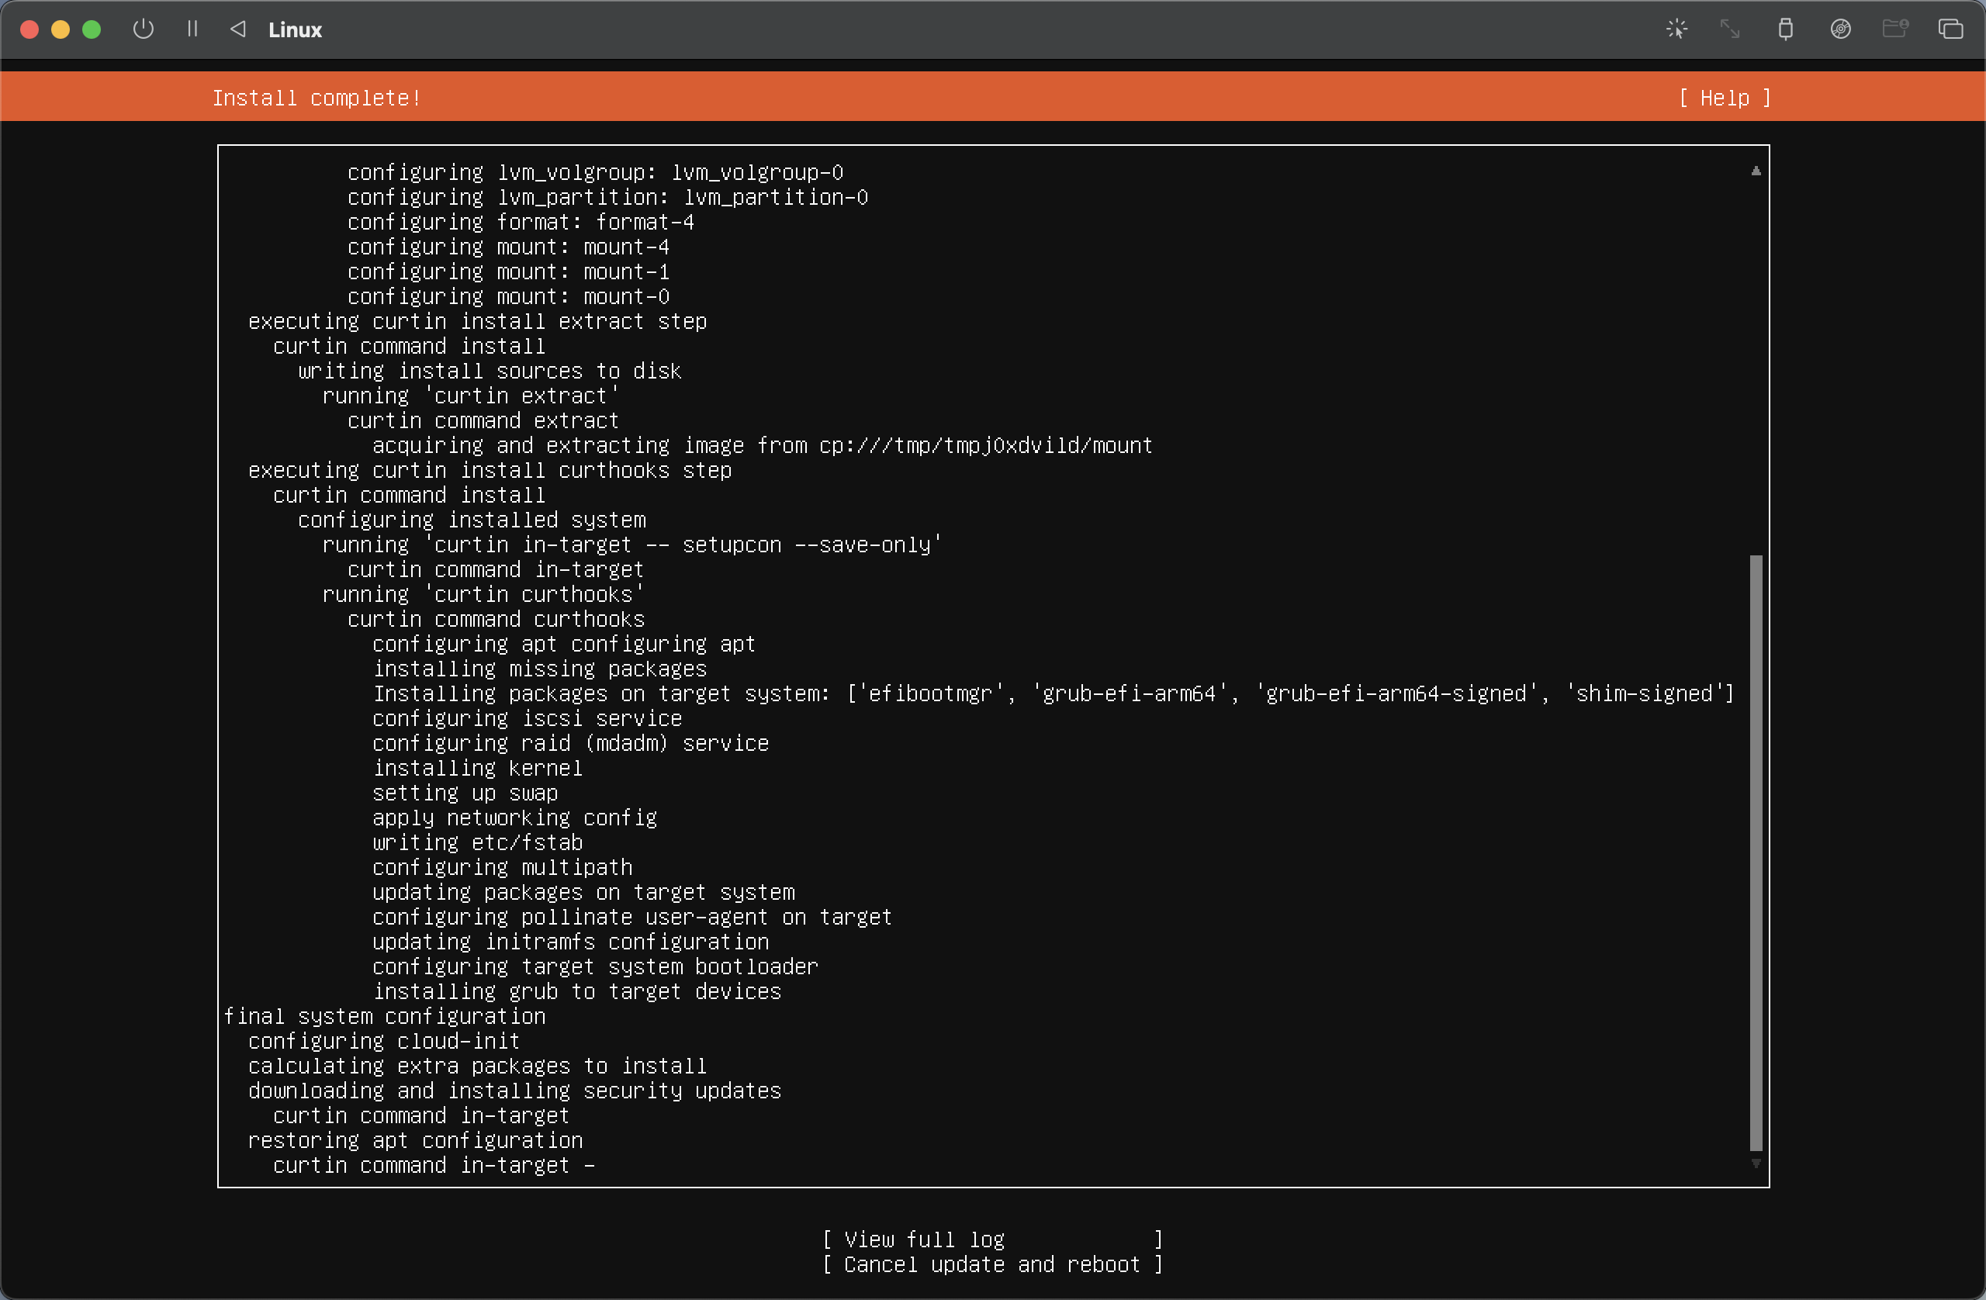Open the CD/DVD drive image menu

[1840, 29]
